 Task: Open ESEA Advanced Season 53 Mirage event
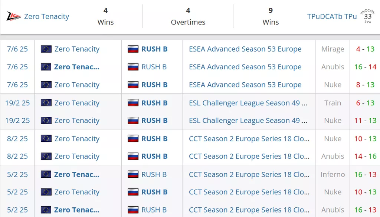click(245, 49)
